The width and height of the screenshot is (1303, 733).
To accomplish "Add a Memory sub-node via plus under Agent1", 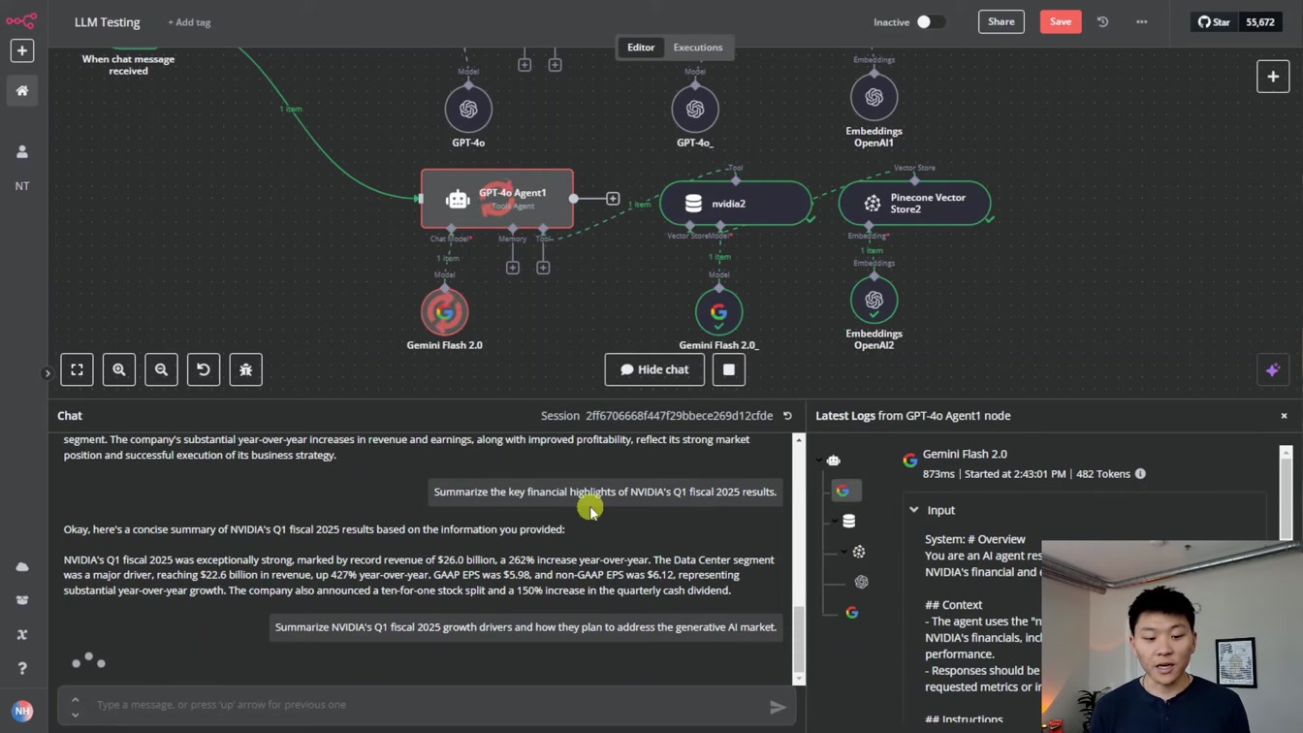I will (x=513, y=268).
